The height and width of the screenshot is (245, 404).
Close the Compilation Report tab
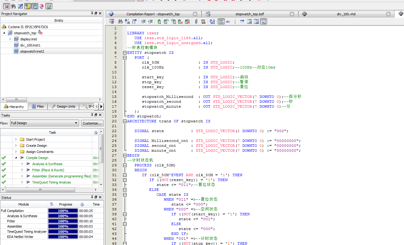point(195,14)
